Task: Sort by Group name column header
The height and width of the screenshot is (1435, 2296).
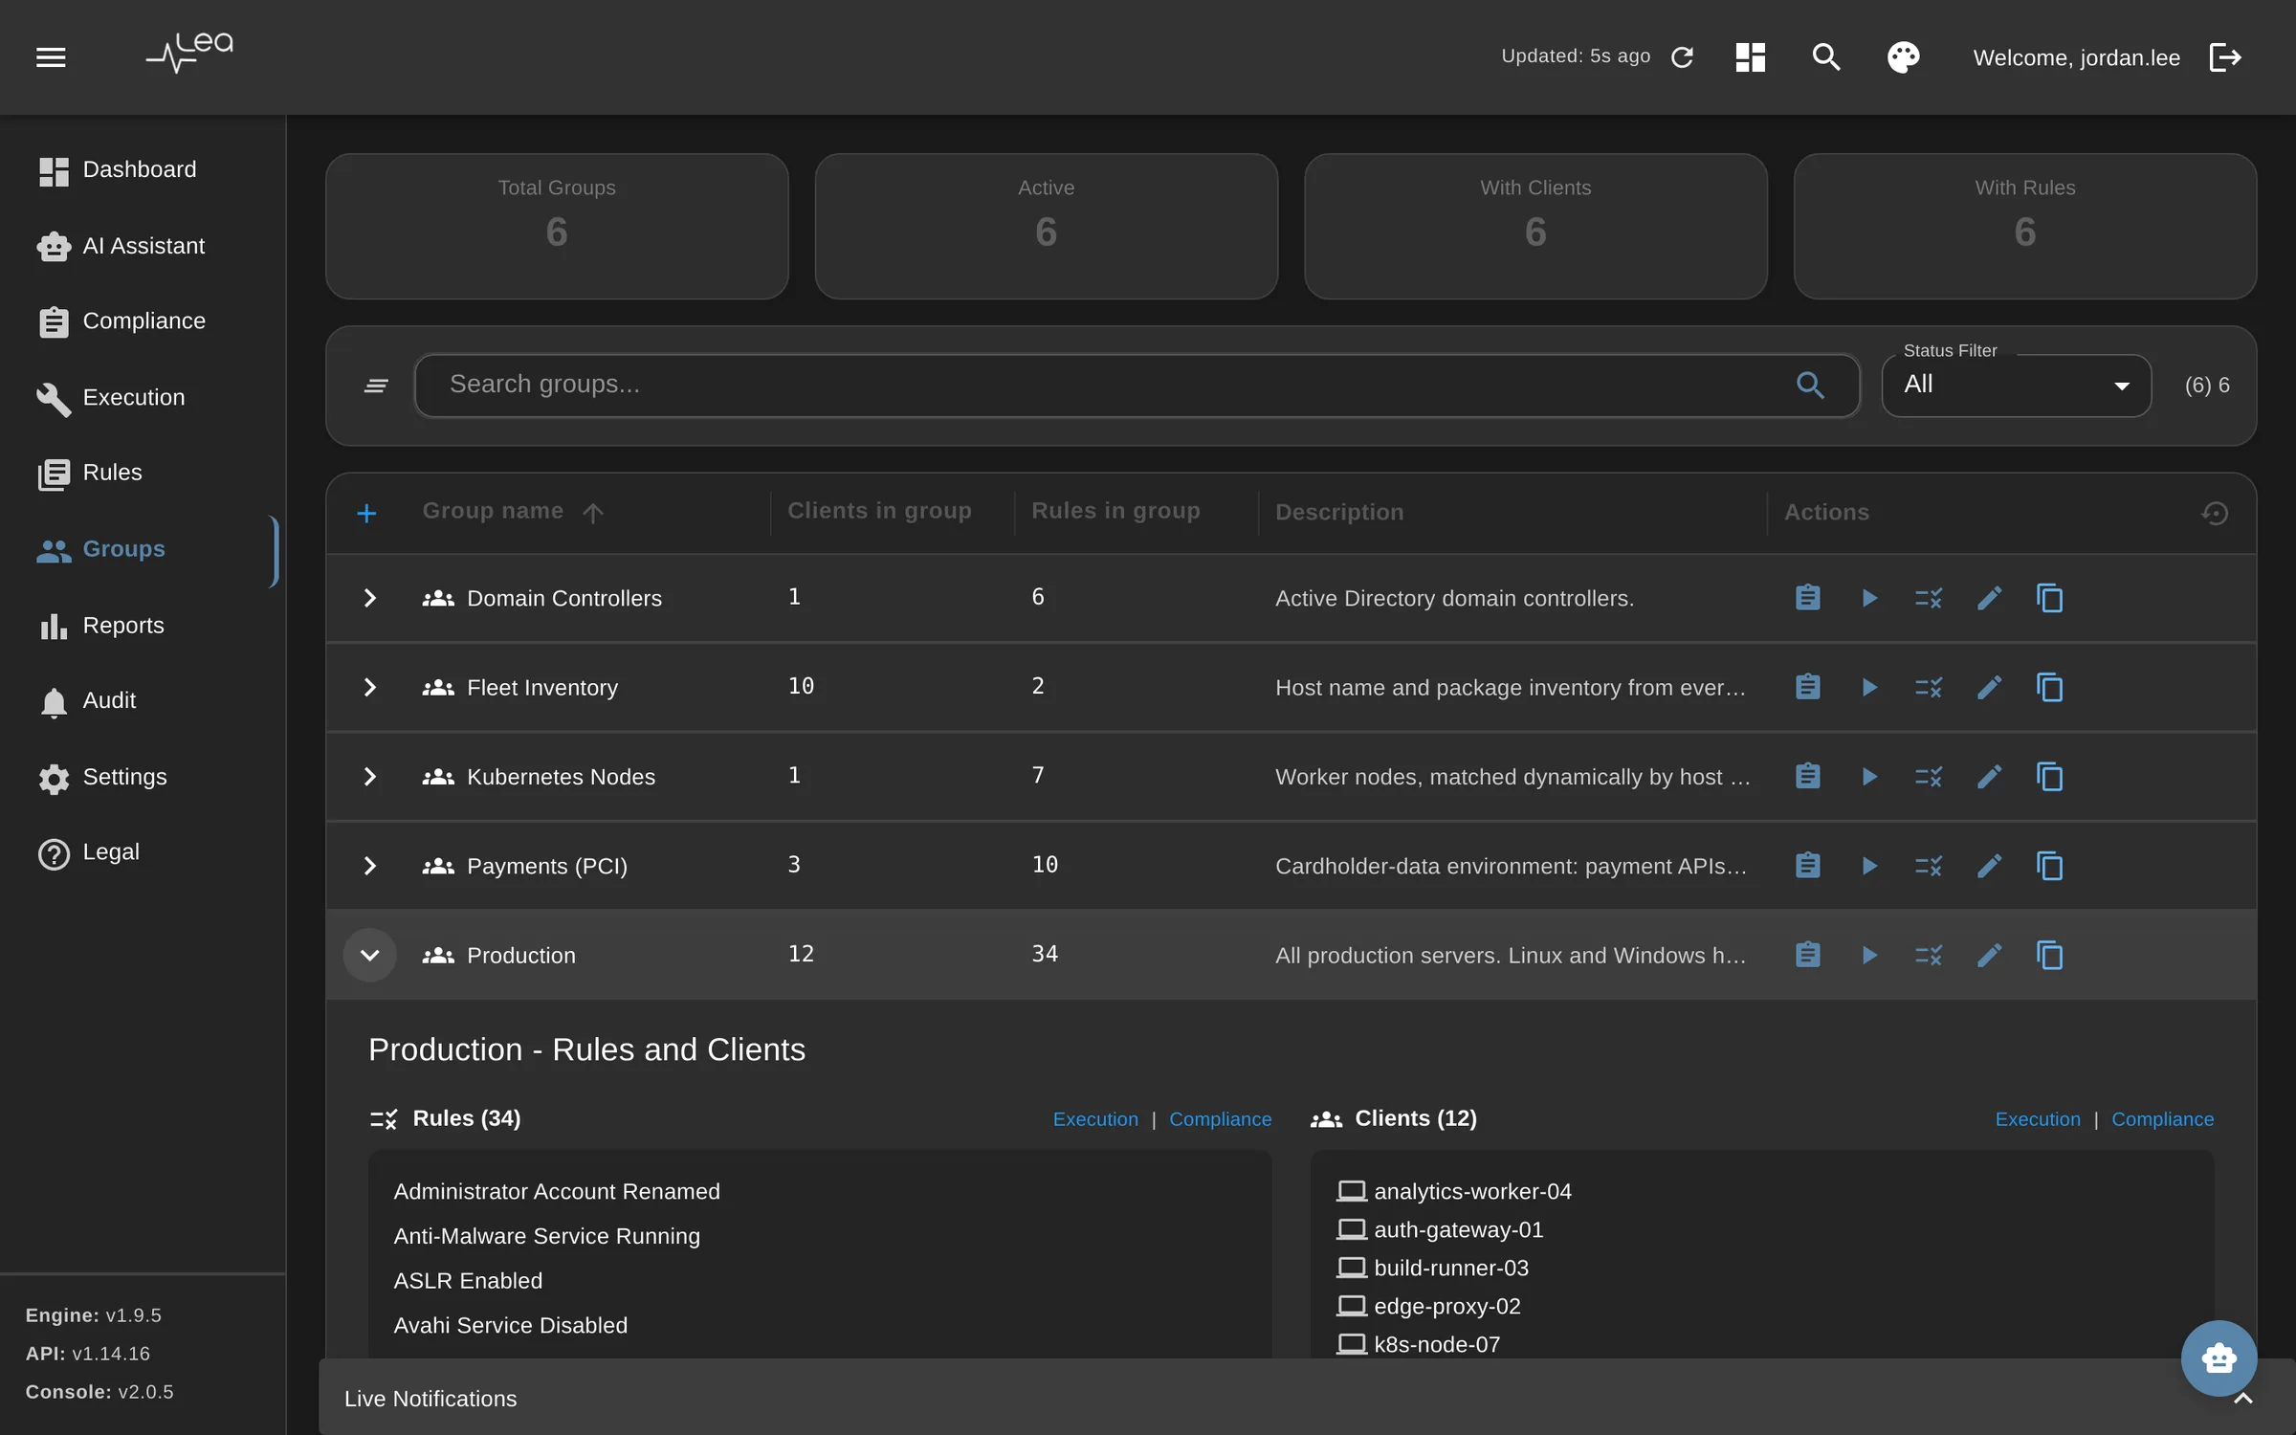Action: 493,511
